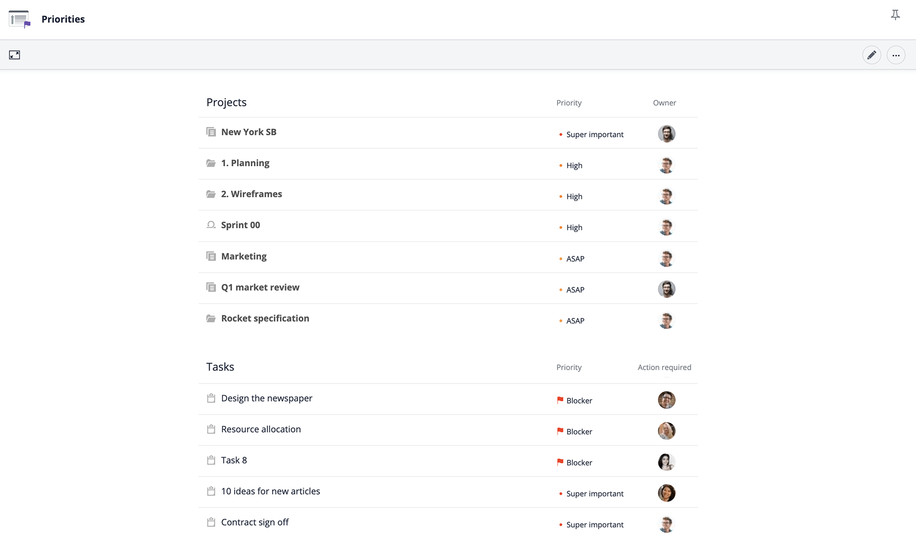916x538 pixels.
Task: Click the owner avatar for Q1 market review
Action: pos(666,289)
